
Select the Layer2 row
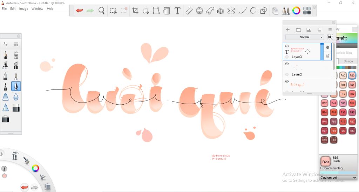point(307,69)
